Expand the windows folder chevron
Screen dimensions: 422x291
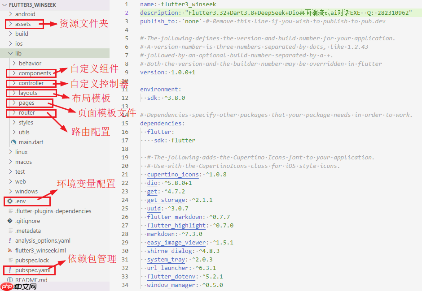click(10, 191)
